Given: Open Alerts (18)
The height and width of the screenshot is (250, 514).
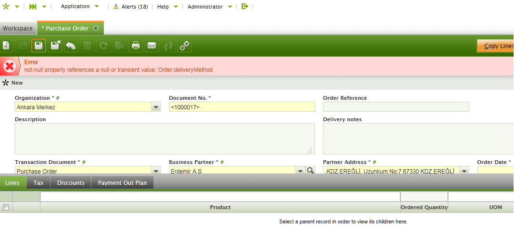Looking at the screenshot, I should [134, 7].
